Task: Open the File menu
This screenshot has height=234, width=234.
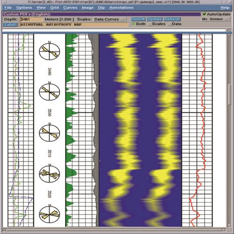Action: click(8, 7)
